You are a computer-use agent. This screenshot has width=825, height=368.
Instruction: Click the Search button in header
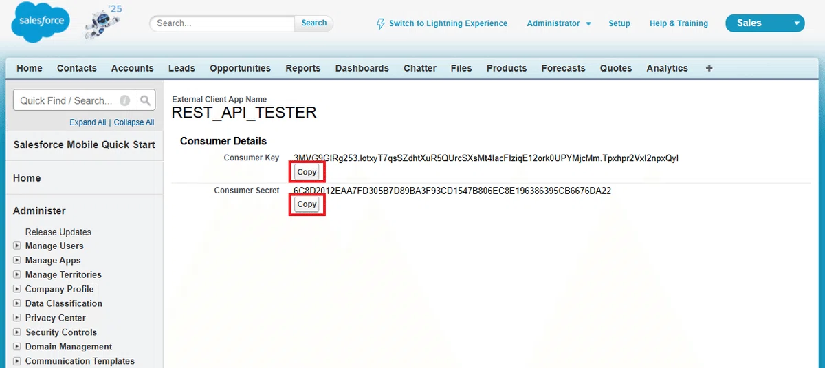tap(314, 23)
